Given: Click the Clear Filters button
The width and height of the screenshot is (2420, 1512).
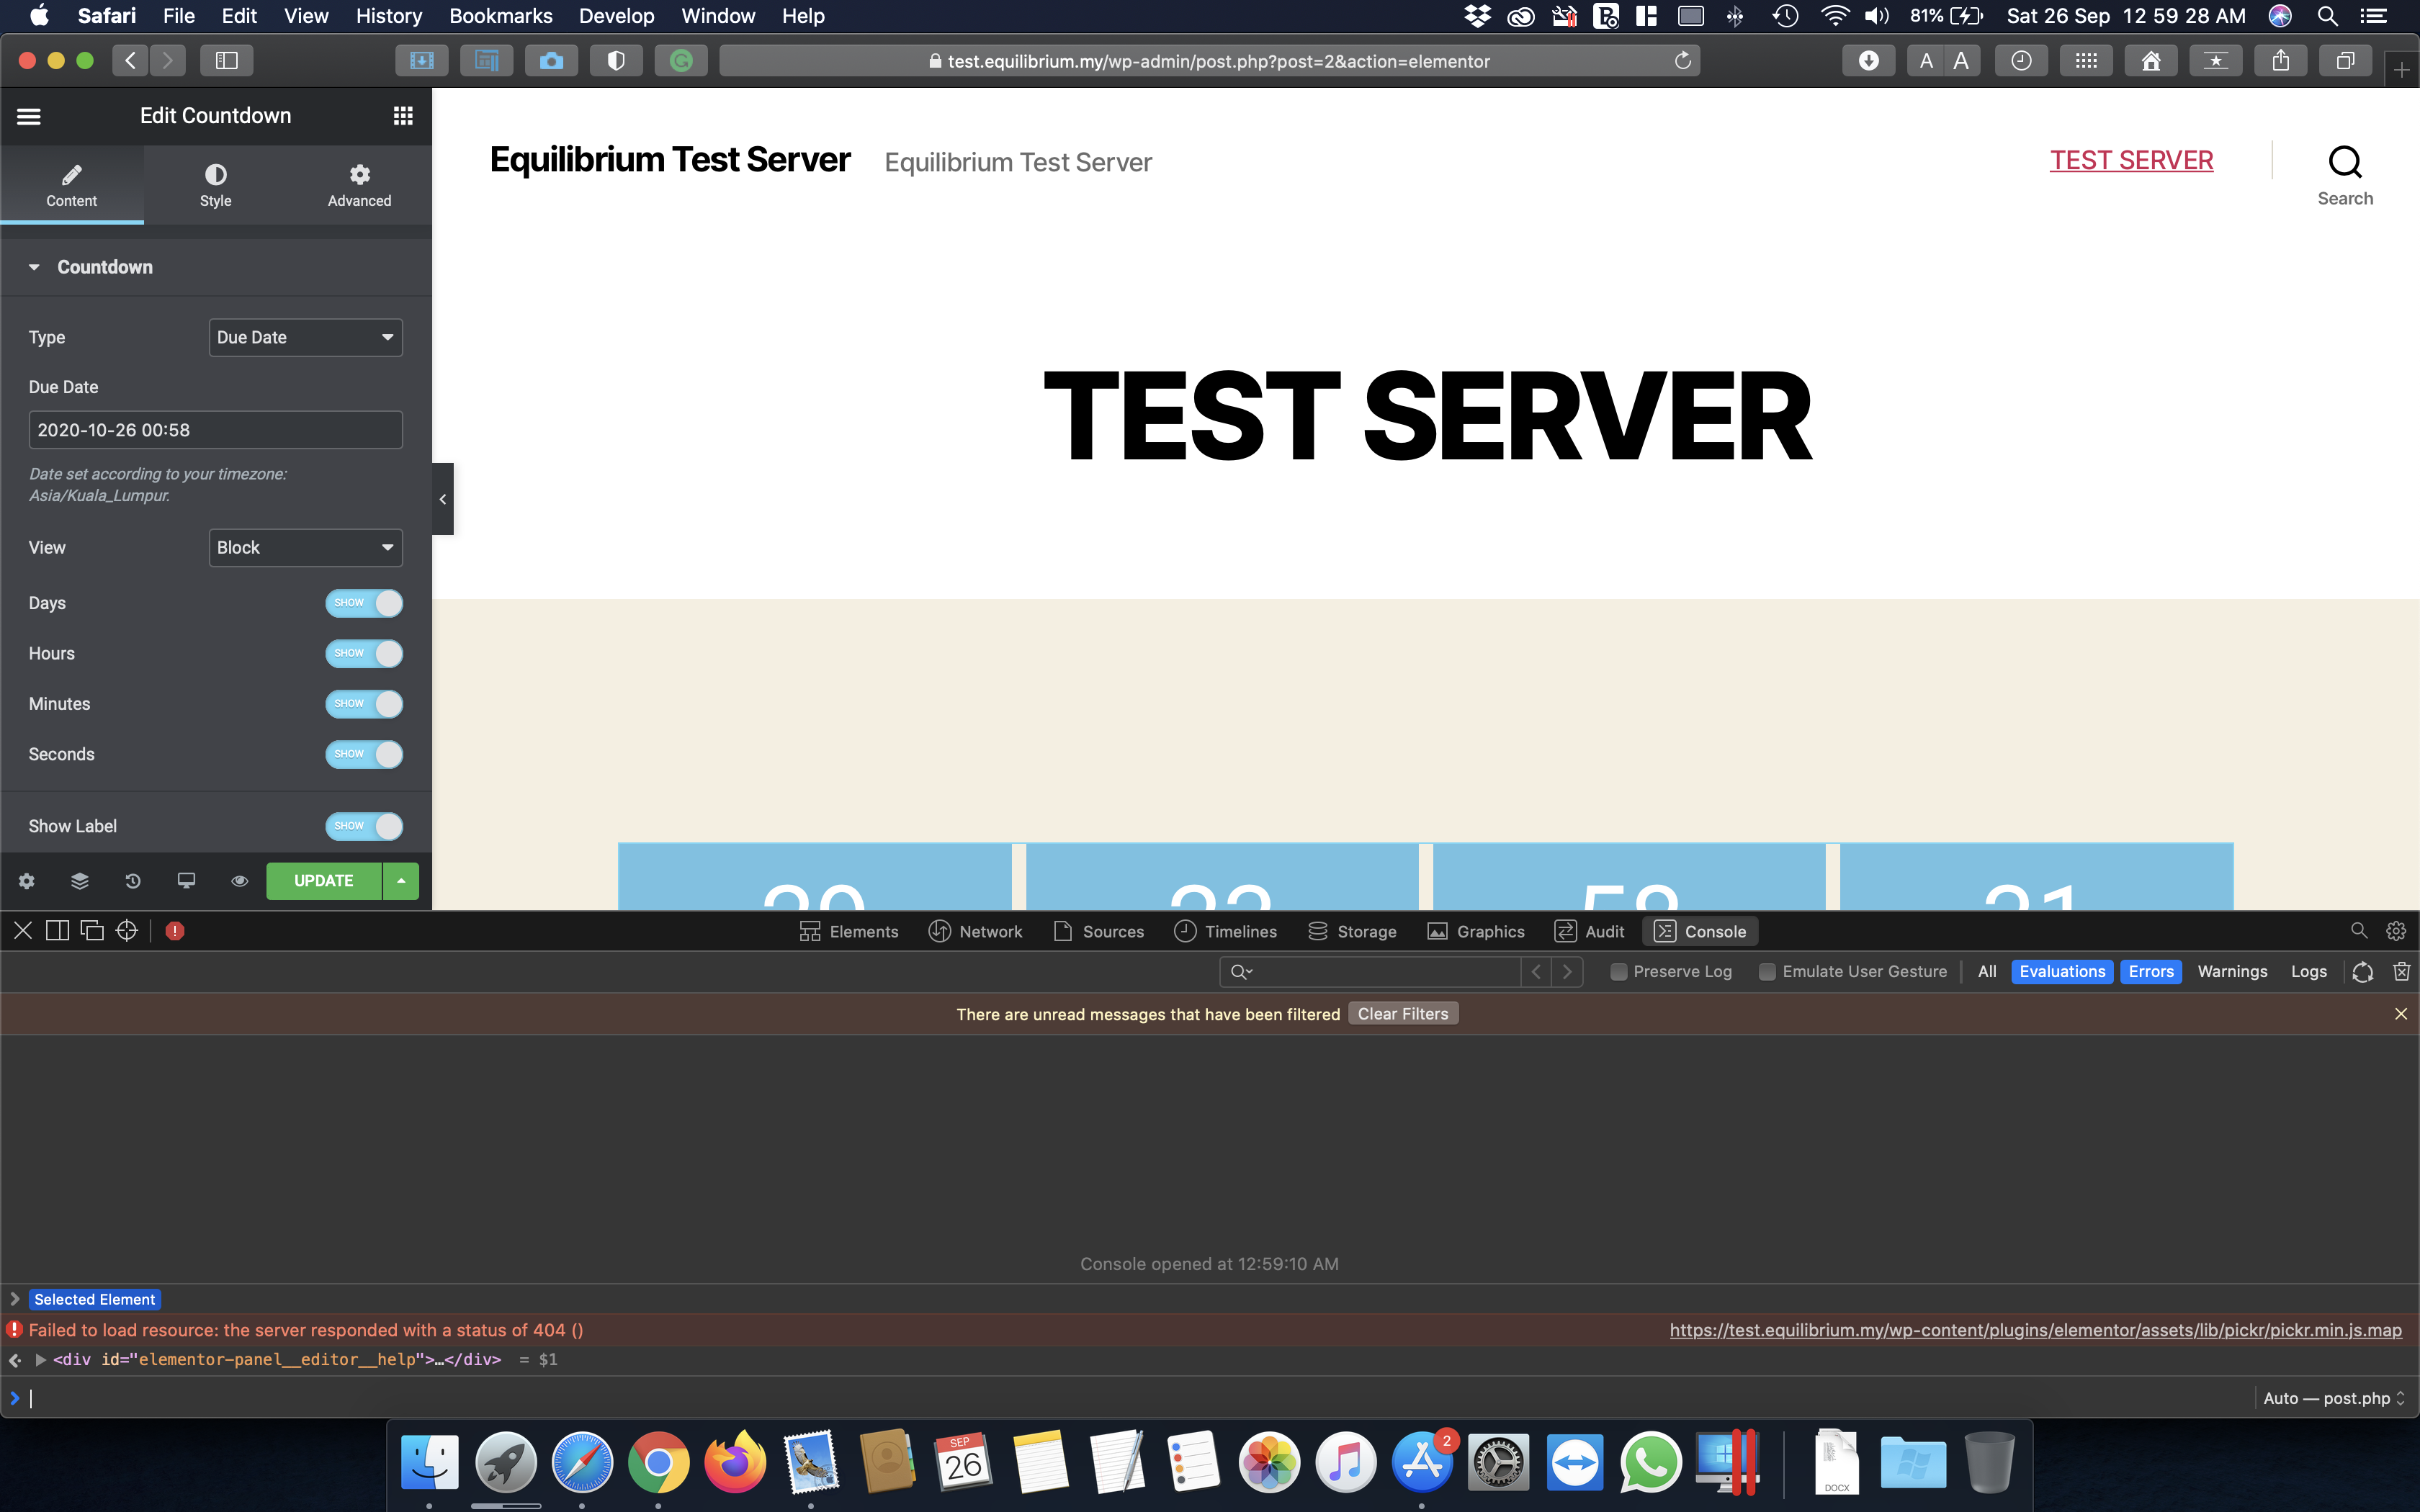Looking at the screenshot, I should click(1402, 1013).
